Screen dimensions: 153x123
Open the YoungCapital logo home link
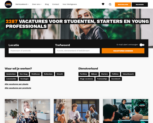(x=8, y=4)
